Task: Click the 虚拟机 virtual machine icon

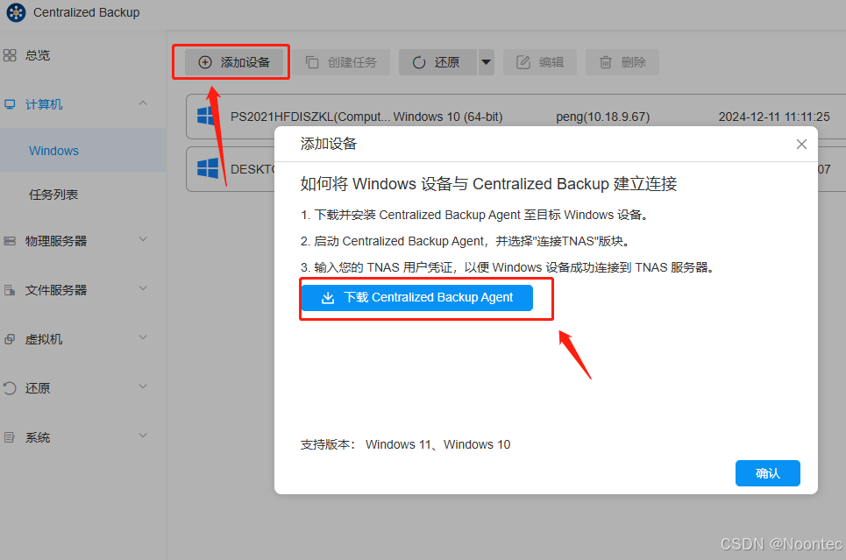Action: pyautogui.click(x=10, y=339)
